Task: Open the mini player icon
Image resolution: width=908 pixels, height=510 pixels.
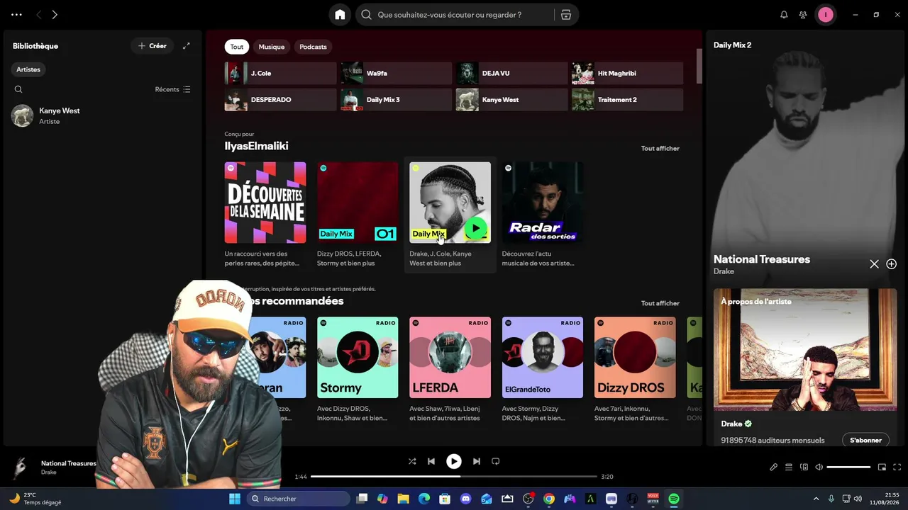Action: (882, 467)
